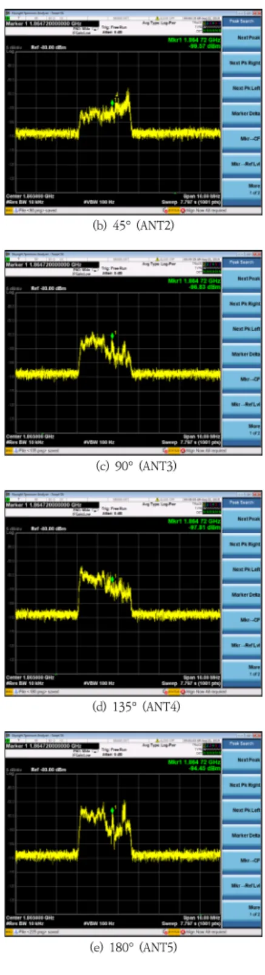Click Center 1.865000 GHz in 180° (ANT5) analyzer
Image resolution: width=265 pixels, height=975 pixels.
(30, 918)
